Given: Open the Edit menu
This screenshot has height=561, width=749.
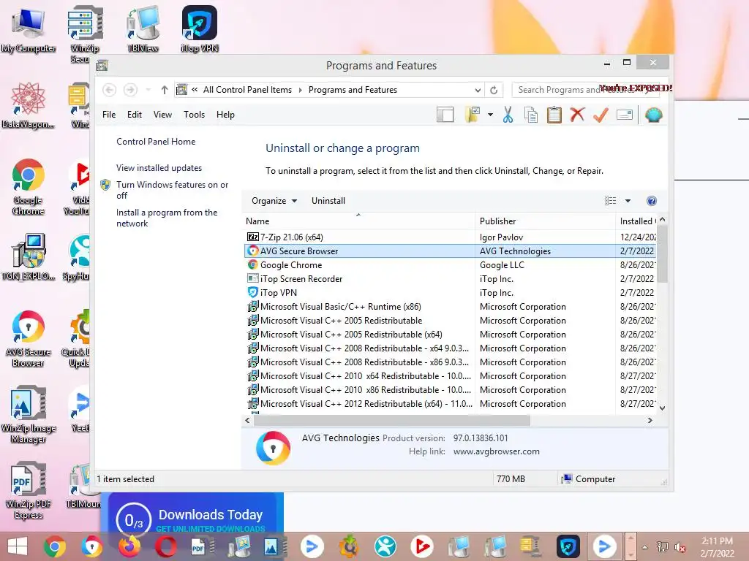Looking at the screenshot, I should (135, 115).
